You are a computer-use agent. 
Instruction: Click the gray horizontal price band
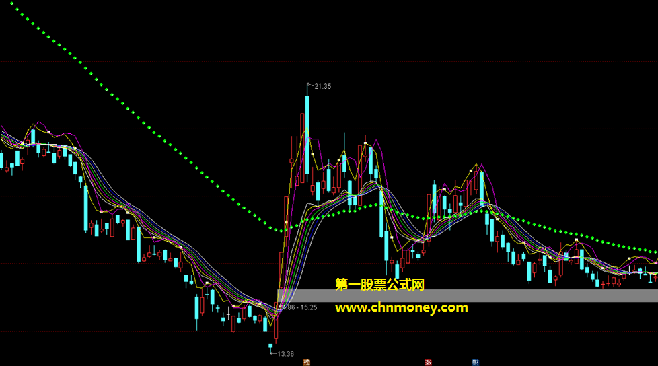click(x=468, y=295)
